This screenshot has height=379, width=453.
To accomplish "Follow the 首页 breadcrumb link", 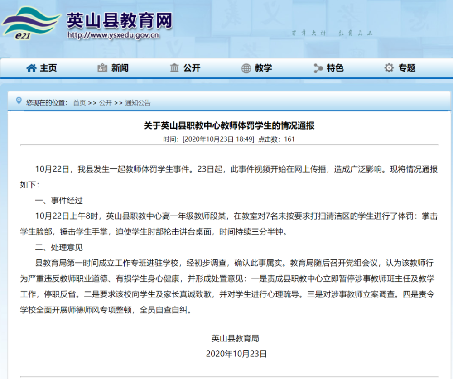I will click(79, 102).
